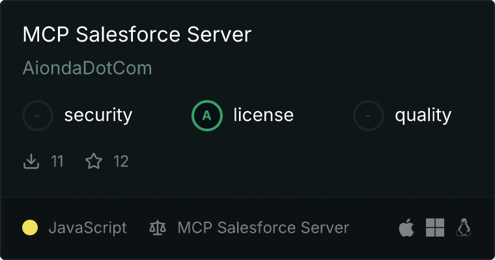
Task: Click the empty card area beside the star count
Action: [293, 161]
